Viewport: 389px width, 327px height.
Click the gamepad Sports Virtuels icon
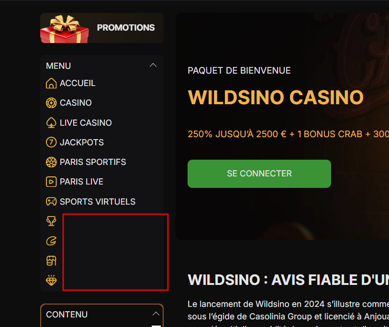pos(51,202)
